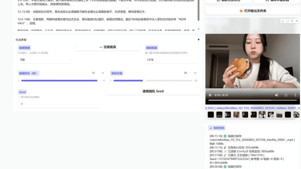Click the 采样步数 label

117,73
